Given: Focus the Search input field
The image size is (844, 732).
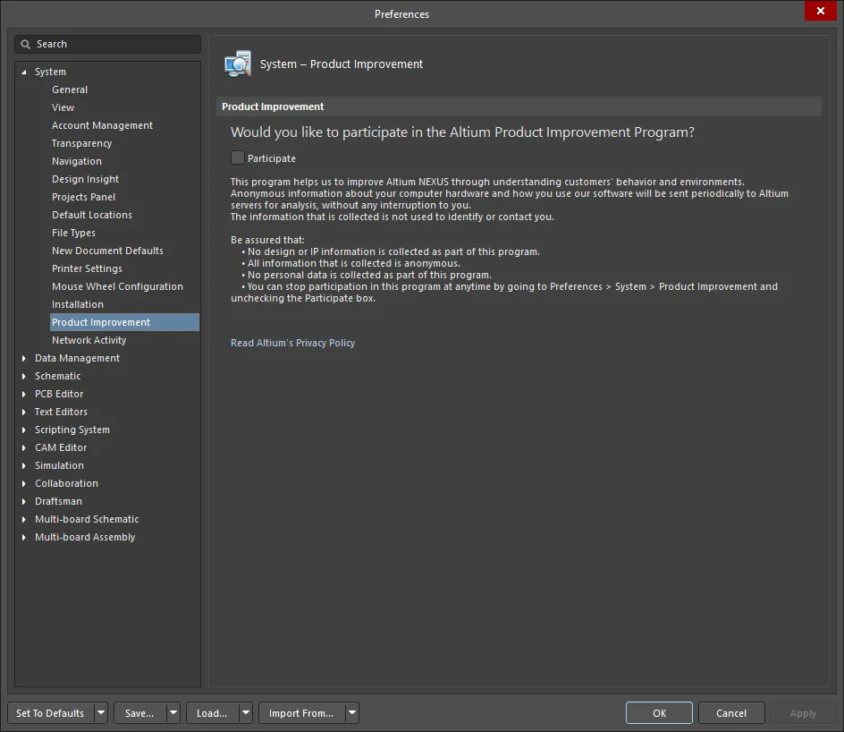Looking at the screenshot, I should coord(107,44).
